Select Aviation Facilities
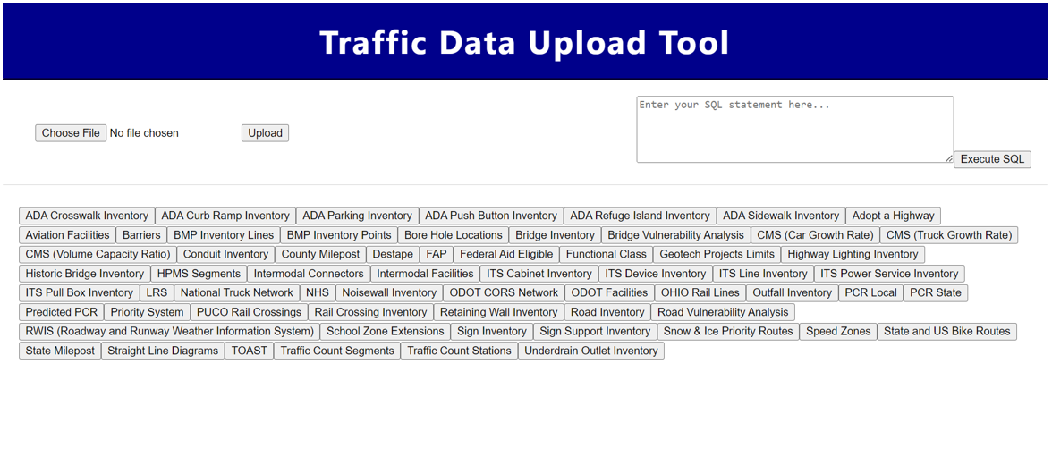The height and width of the screenshot is (457, 1052). click(67, 235)
